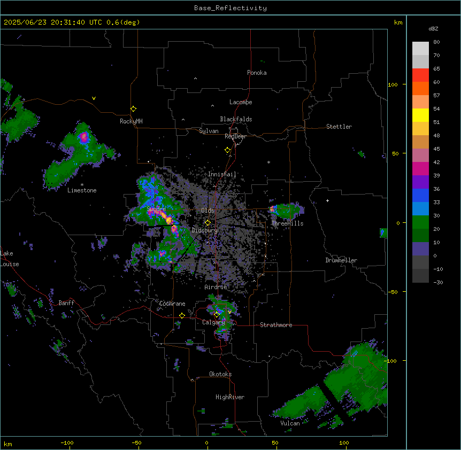Click the Sundre label
This screenshot has width=461, height=450.
pyautogui.click(x=156, y=209)
